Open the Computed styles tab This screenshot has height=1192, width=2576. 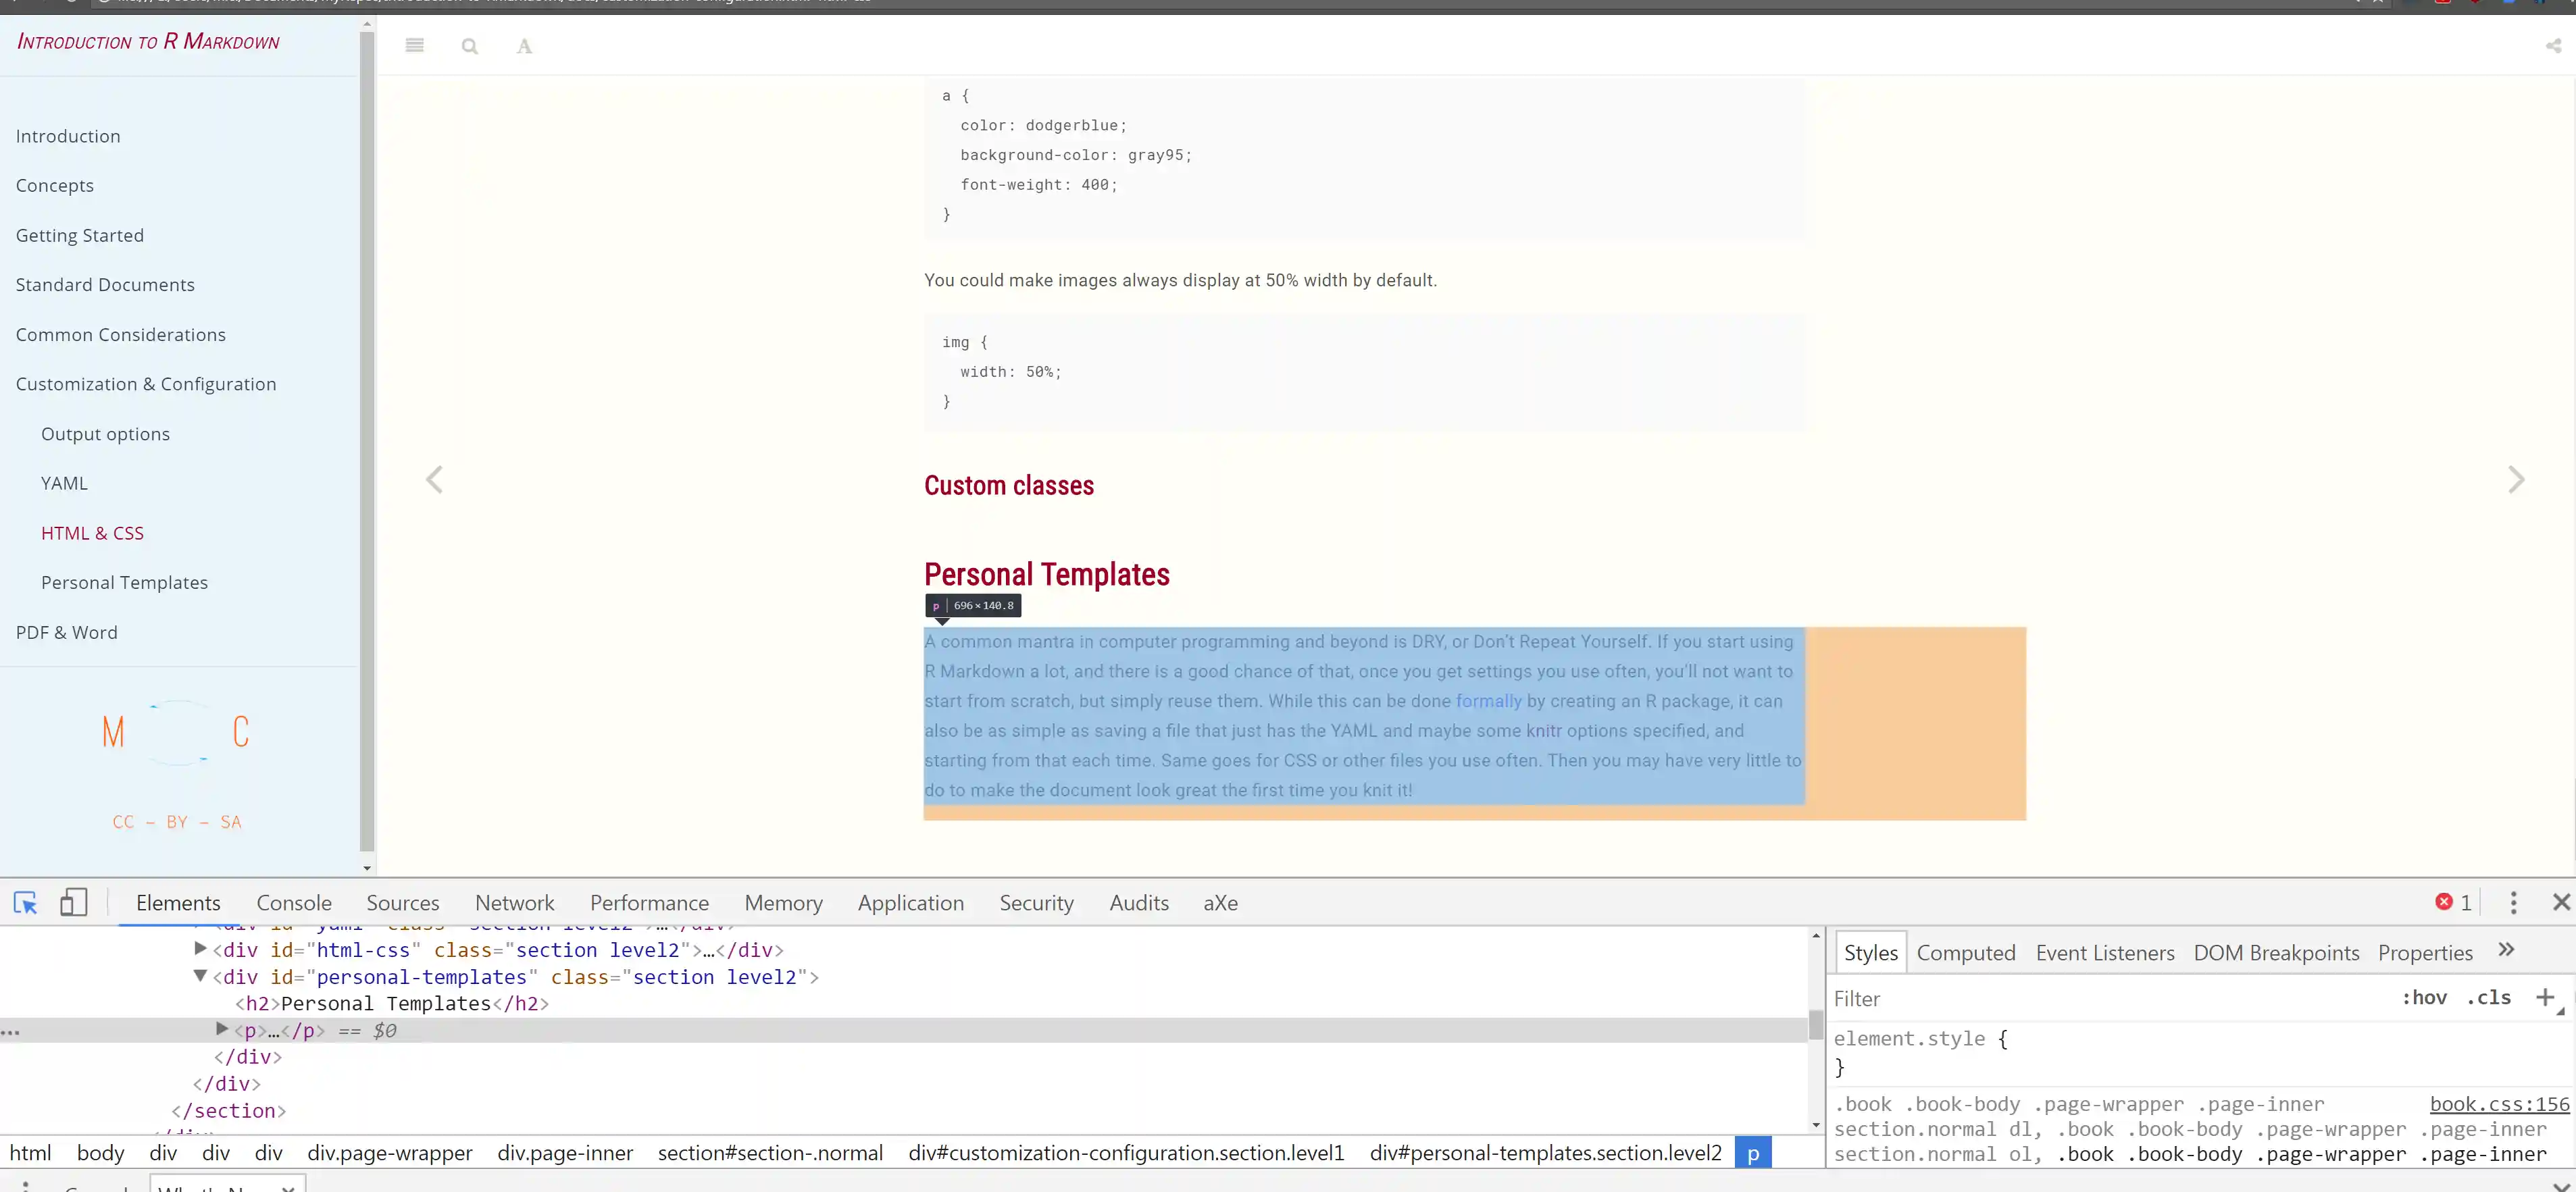click(1965, 953)
